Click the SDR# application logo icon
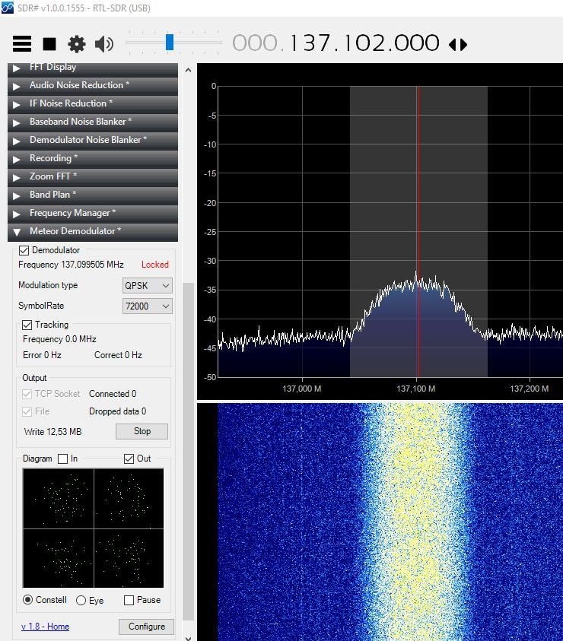This screenshot has width=563, height=641. (8, 8)
